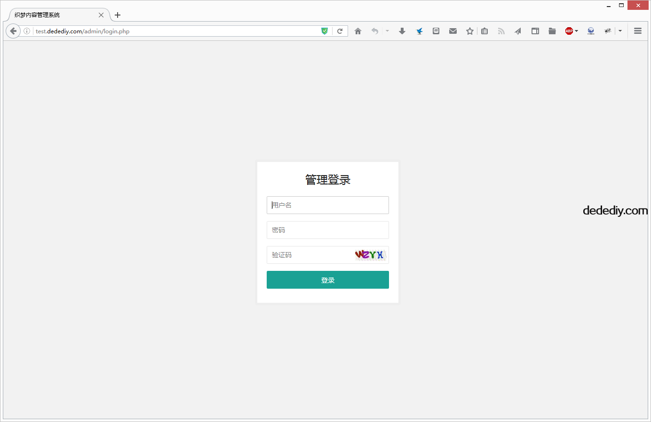Expand the Adblock Plus dropdown arrow
This screenshot has height=422, width=651.
[577, 31]
